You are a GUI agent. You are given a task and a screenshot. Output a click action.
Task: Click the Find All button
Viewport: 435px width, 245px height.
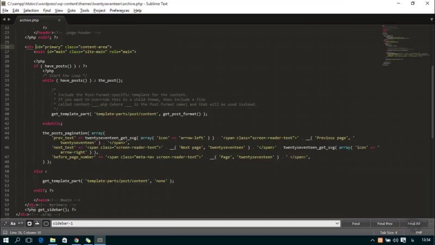[x=414, y=224]
